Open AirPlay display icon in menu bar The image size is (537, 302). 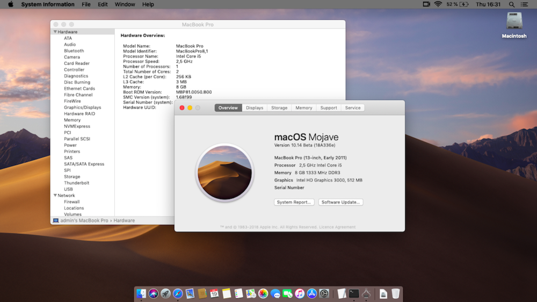click(426, 4)
